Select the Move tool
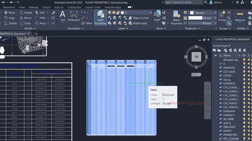Screen dimensions: 252x141 click(x=9, y=13)
